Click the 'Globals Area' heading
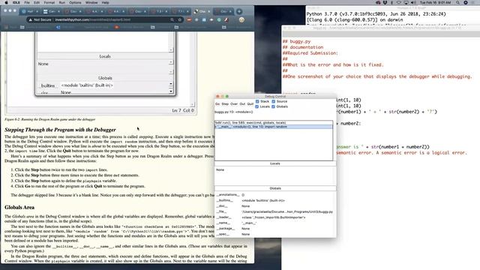The width and height of the screenshot is (480, 270). (x=19, y=208)
